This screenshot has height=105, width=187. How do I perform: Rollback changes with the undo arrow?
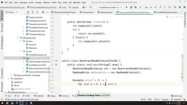click(x=169, y=7)
